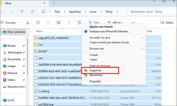Sort by the Nom column header
This screenshot has width=177, height=106.
pyautogui.click(x=39, y=31)
